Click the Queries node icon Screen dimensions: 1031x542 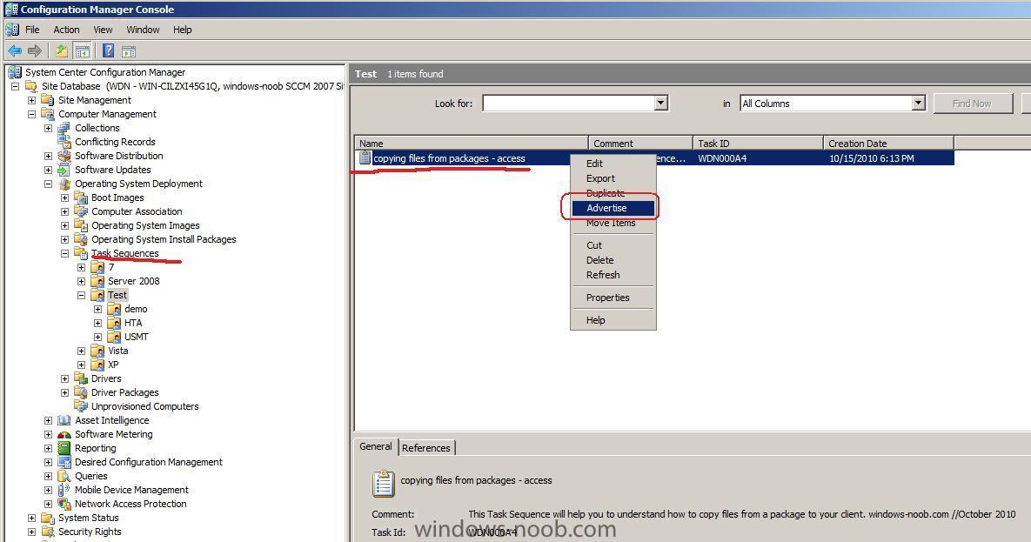pos(64,476)
